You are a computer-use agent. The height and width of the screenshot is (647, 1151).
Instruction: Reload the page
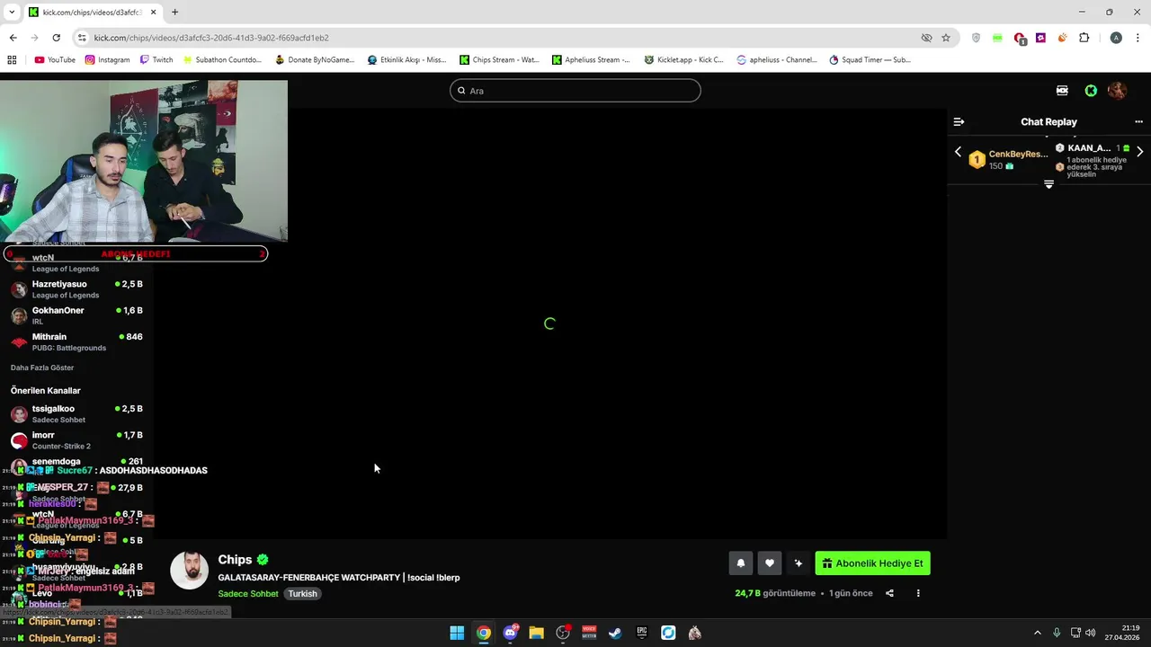pos(56,38)
